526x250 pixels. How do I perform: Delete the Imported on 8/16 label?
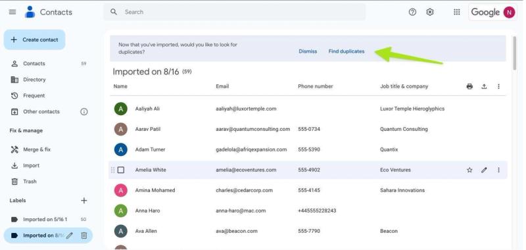point(84,236)
